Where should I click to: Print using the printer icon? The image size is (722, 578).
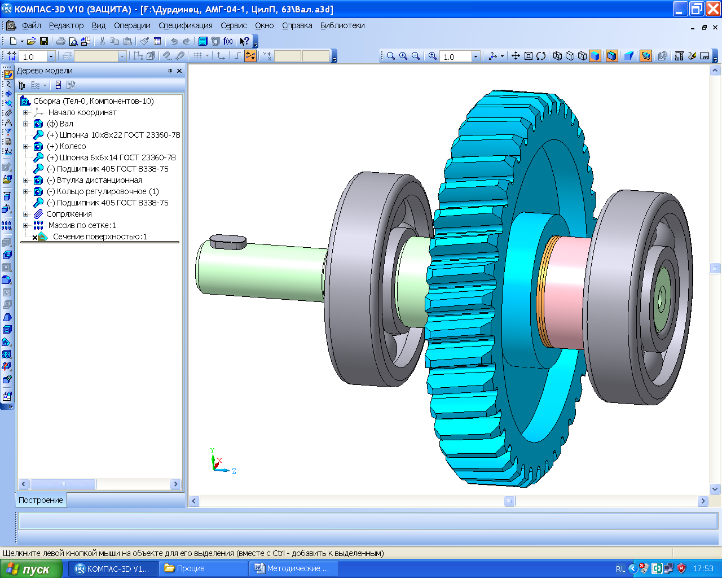[x=61, y=41]
